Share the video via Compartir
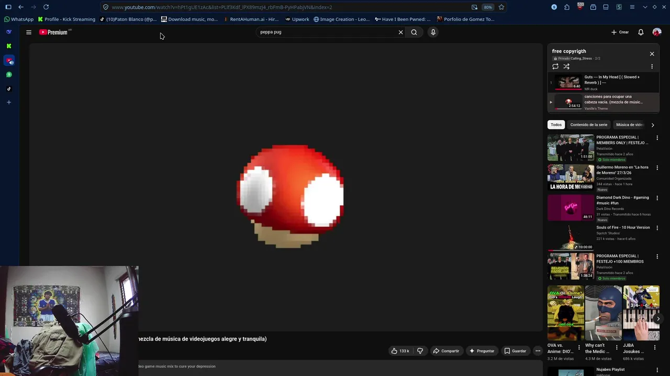670x376 pixels. click(x=446, y=351)
